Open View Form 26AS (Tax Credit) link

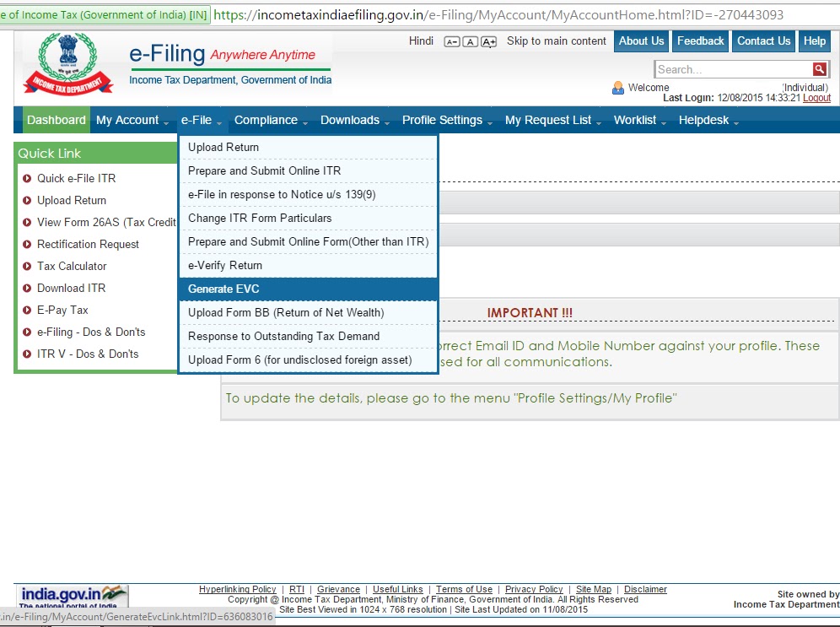[106, 223]
